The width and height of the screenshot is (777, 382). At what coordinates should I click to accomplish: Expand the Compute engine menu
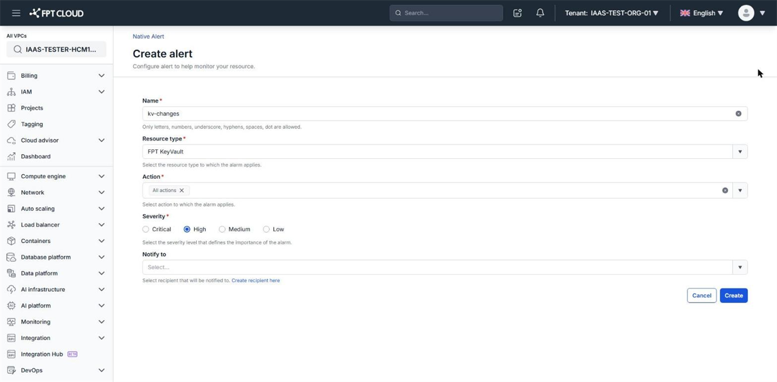(56, 176)
